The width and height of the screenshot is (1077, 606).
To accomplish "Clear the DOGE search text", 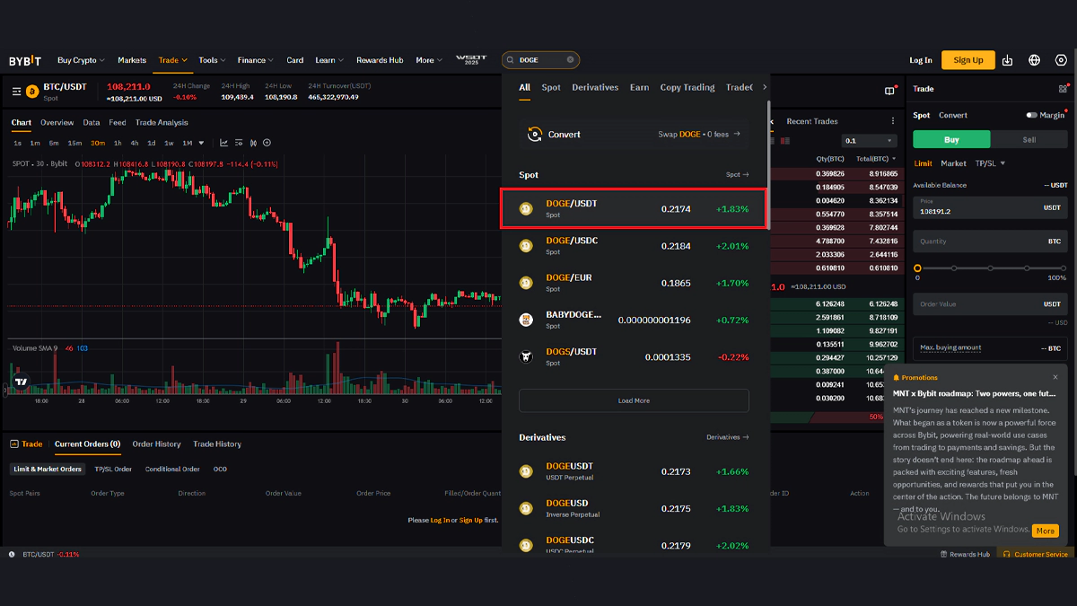I will [x=570, y=60].
